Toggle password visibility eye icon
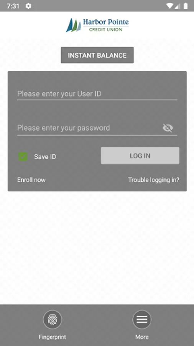Image resolution: width=194 pixels, height=346 pixels. [168, 128]
